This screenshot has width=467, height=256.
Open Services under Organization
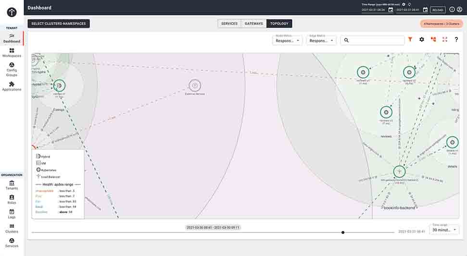[x=12, y=243]
